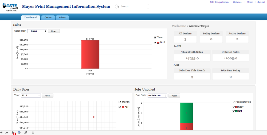The image size is (267, 135).
Task: Reset the Jobs Unbilled due date filter
Action: pyautogui.click(x=174, y=96)
